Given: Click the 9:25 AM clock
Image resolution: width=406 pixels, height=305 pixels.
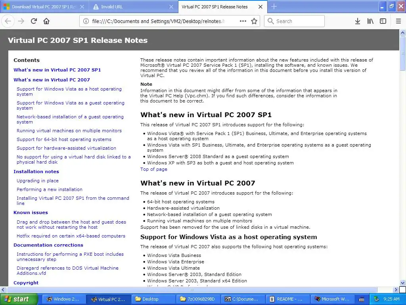Looking at the screenshot, I should [391, 299].
